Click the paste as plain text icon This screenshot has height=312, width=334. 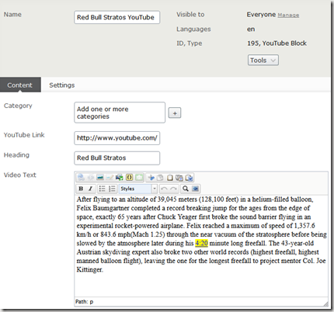179,178
